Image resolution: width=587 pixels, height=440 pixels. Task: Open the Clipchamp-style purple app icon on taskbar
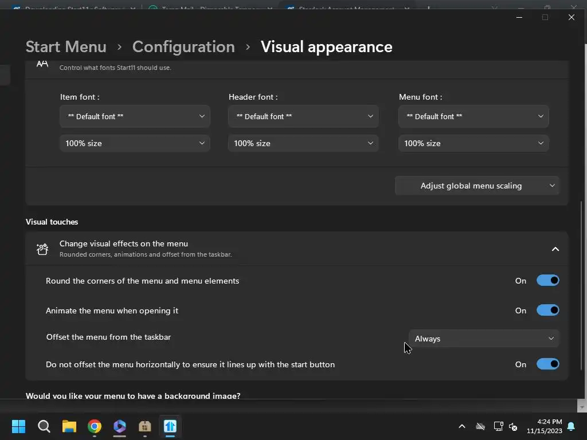pyautogui.click(x=119, y=426)
